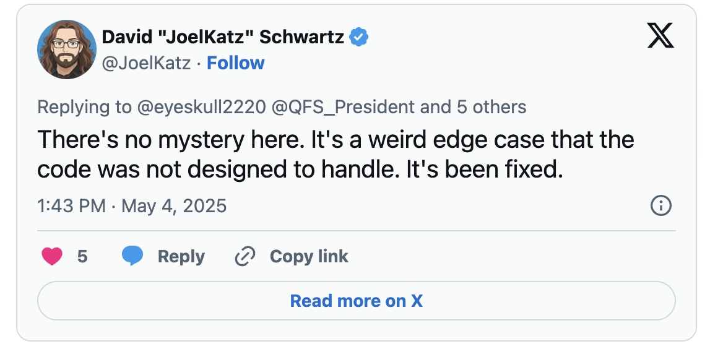Open David Schwartz's avatar picture
This screenshot has height=344, width=723.
tap(67, 49)
